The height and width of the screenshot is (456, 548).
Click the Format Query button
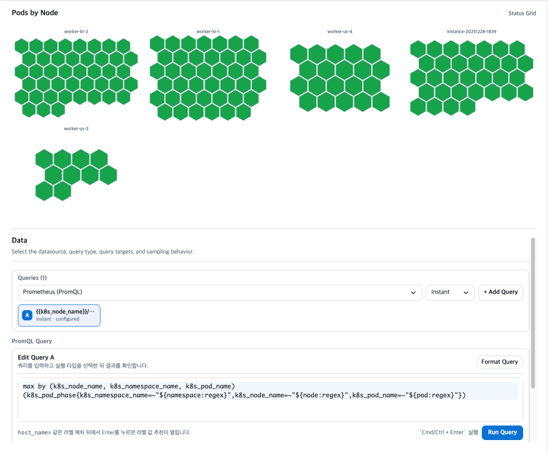click(x=499, y=362)
